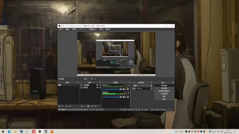Open the Tools menu
This screenshot has width=239, height=134.
(x=101, y=29)
